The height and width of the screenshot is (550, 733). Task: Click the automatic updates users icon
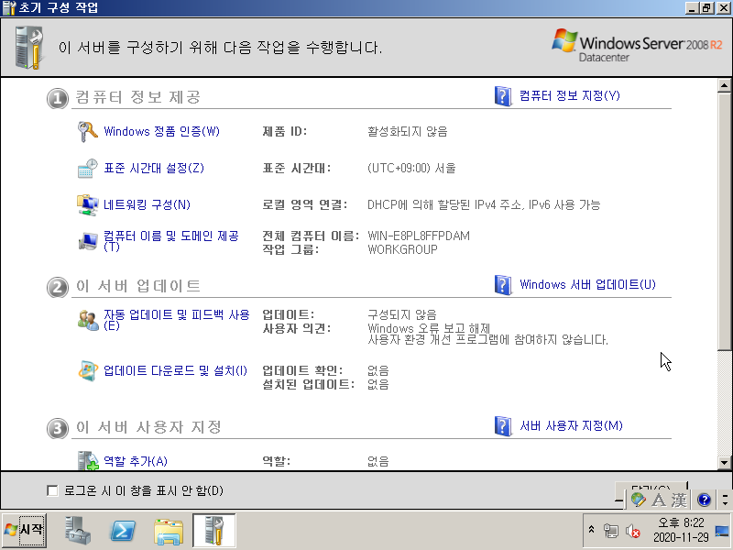[87, 320]
